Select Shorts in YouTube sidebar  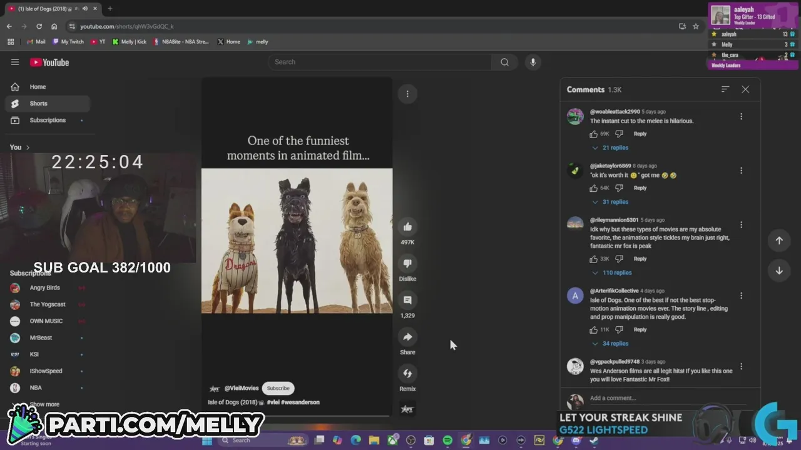48,104
